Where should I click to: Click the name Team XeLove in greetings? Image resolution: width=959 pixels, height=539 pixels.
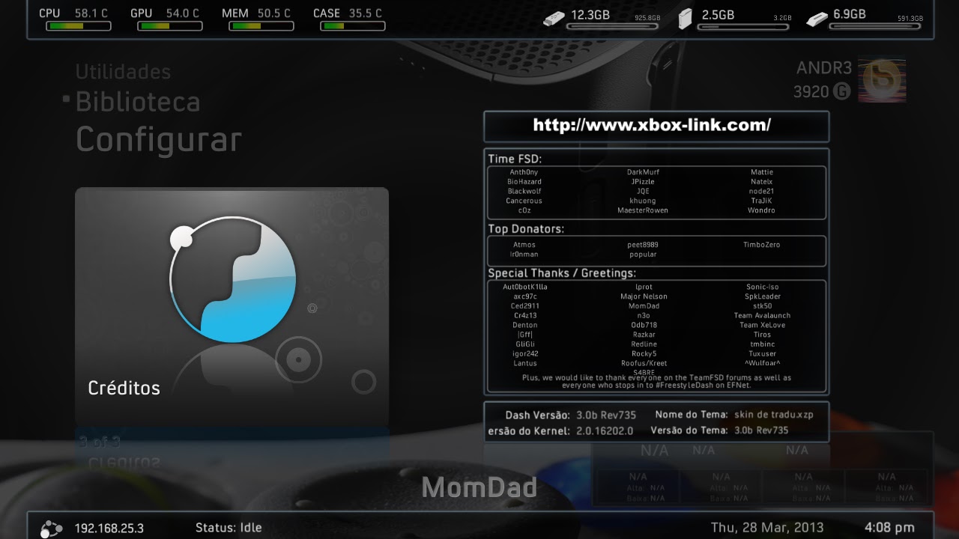[762, 326]
